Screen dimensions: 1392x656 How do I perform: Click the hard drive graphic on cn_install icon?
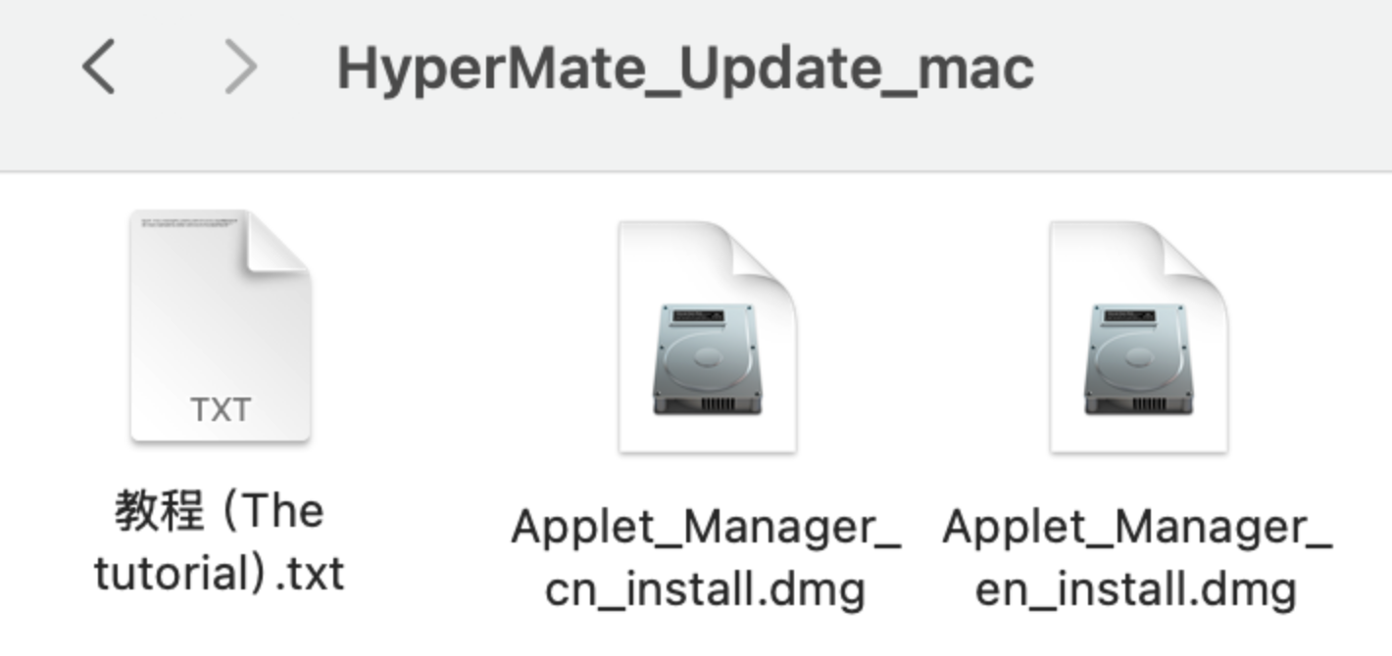click(x=707, y=360)
